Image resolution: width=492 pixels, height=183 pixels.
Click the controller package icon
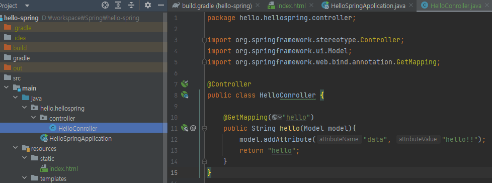(44, 118)
